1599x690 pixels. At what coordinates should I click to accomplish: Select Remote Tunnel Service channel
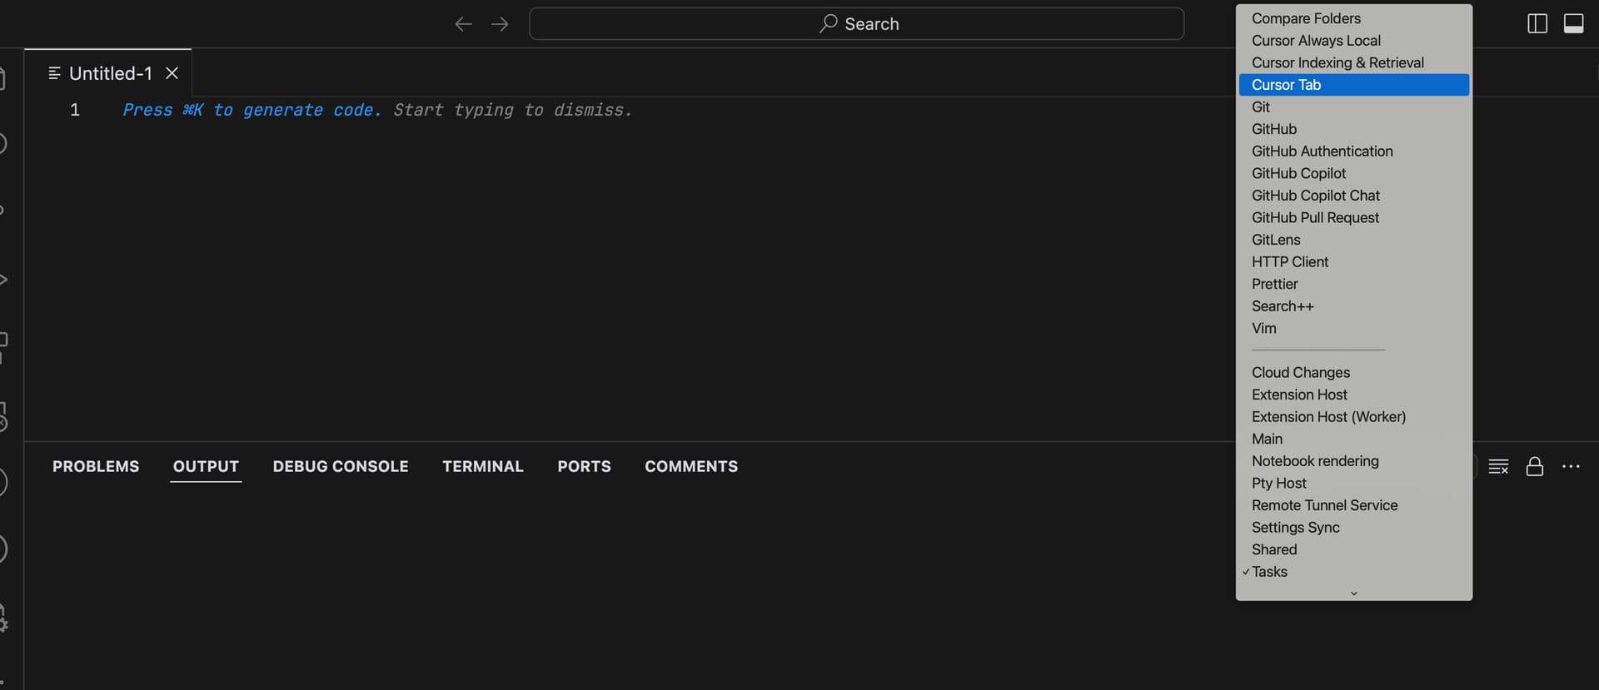(x=1354, y=505)
